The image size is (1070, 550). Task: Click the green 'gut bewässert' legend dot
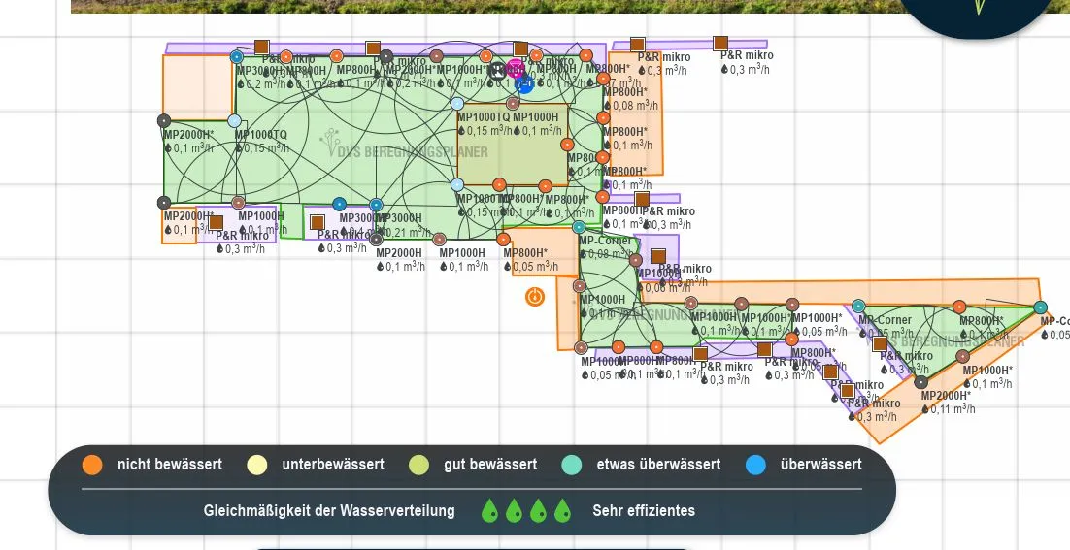pyautogui.click(x=419, y=465)
